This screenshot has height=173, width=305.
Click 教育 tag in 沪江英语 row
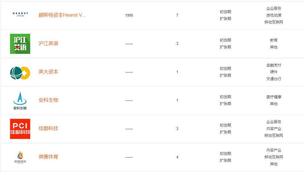point(274,40)
